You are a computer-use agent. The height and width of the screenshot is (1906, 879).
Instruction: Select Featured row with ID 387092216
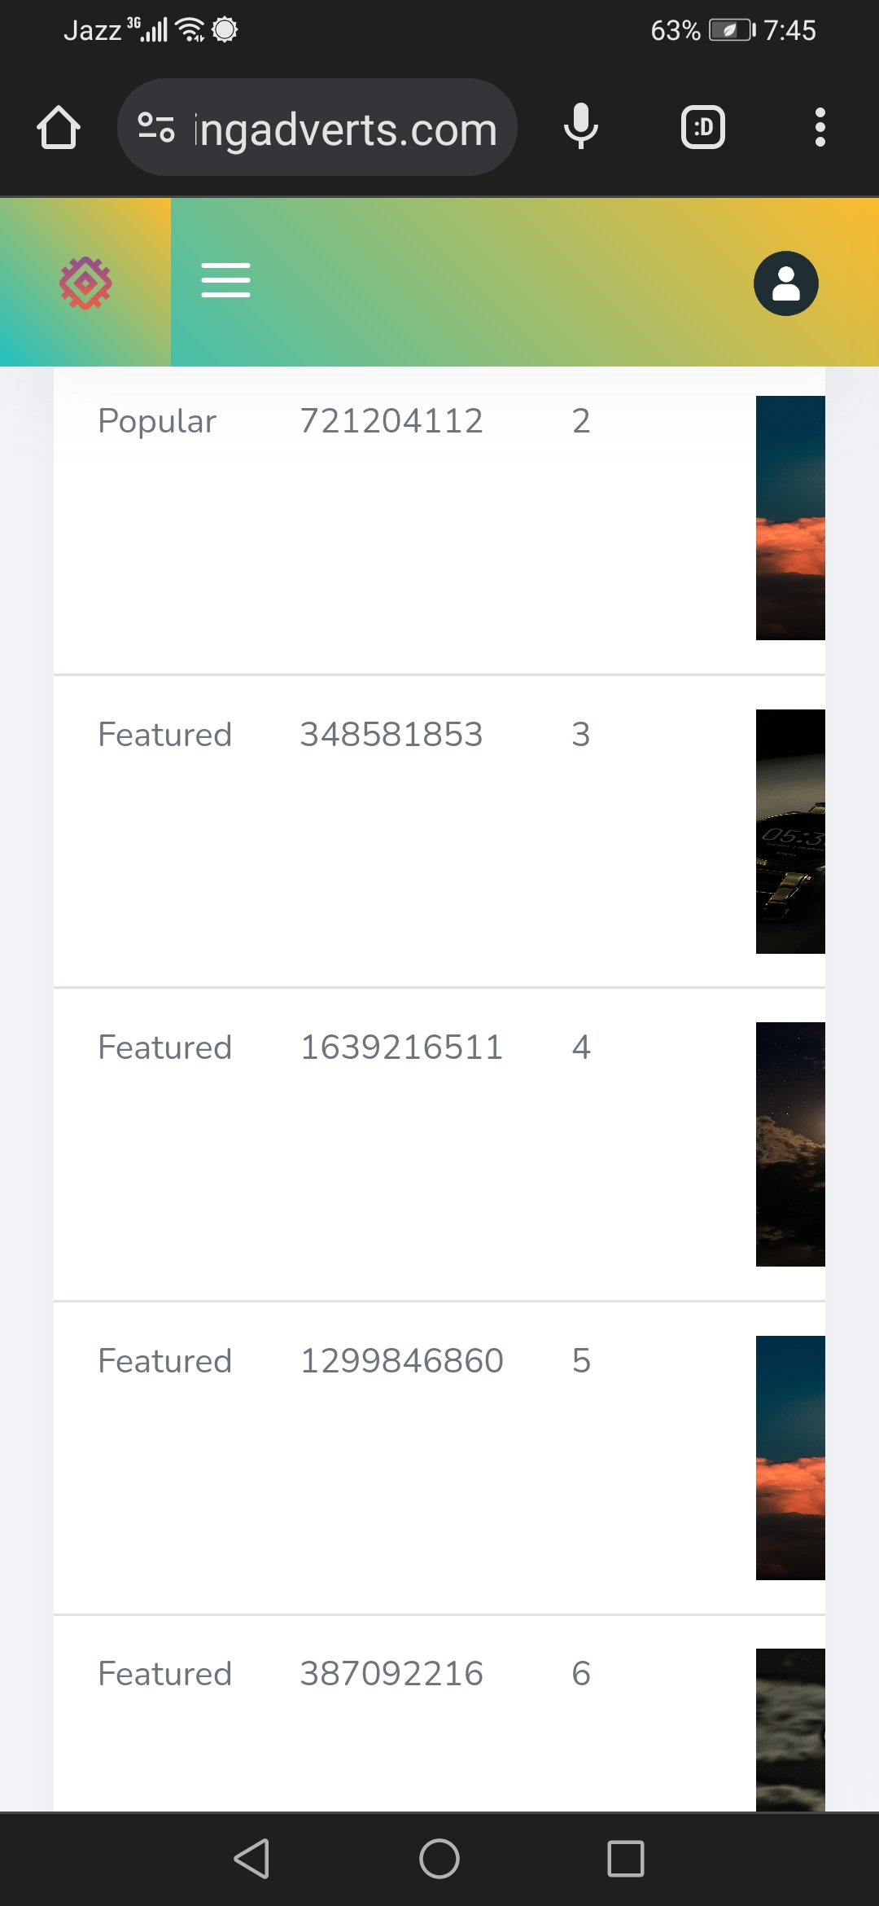[x=439, y=1714]
